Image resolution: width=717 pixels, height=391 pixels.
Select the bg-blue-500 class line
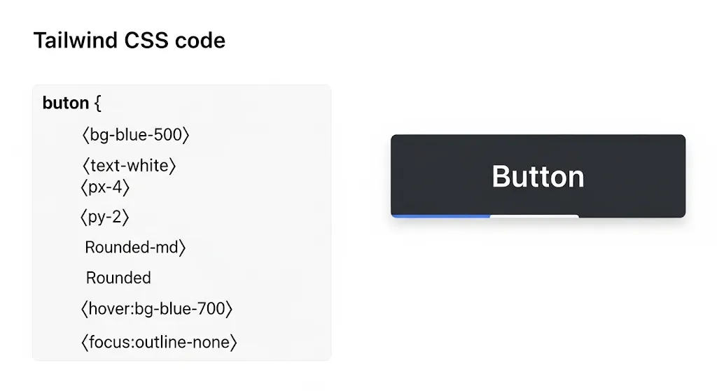[x=135, y=135]
